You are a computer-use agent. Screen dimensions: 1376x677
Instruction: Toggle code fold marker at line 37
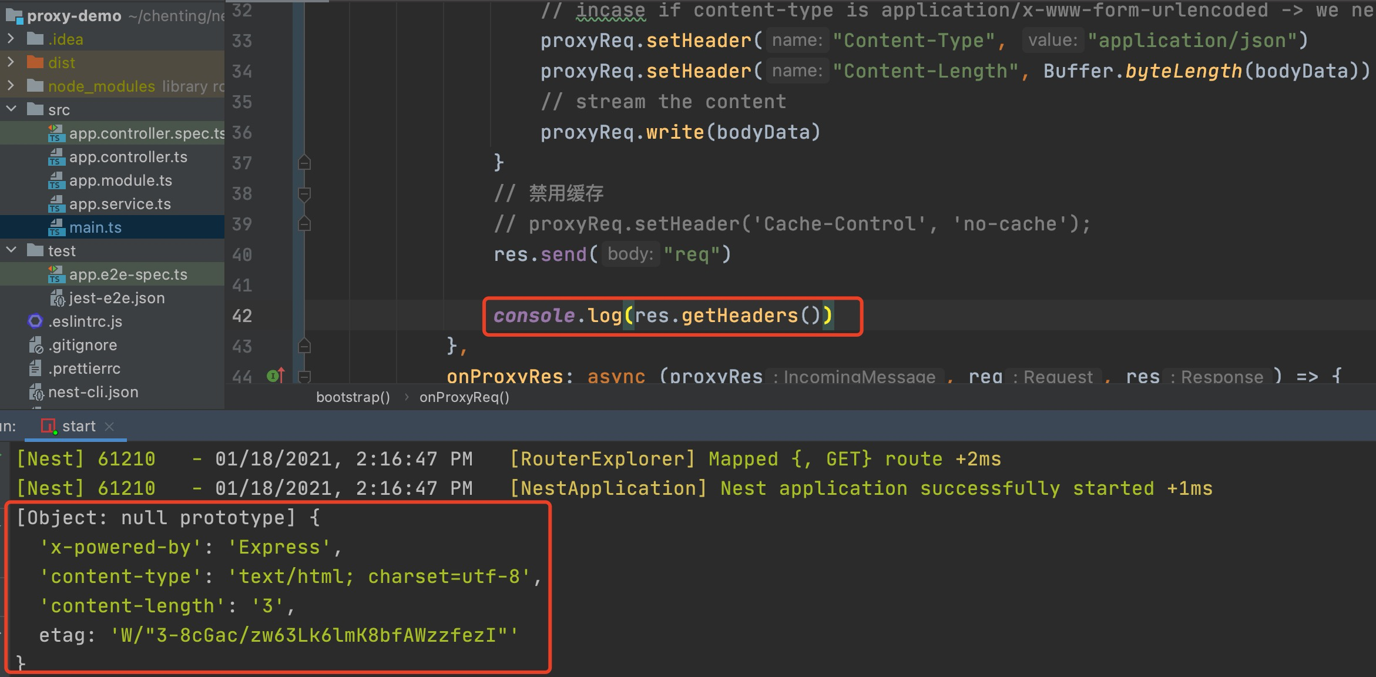coord(304,162)
